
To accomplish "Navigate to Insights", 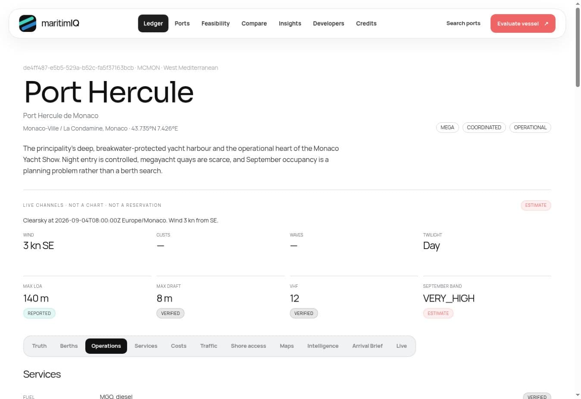I will (290, 23).
